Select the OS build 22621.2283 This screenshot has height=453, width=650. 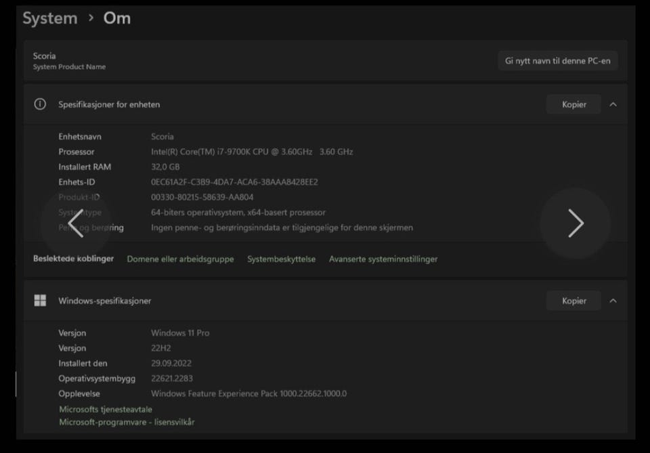tap(172, 379)
